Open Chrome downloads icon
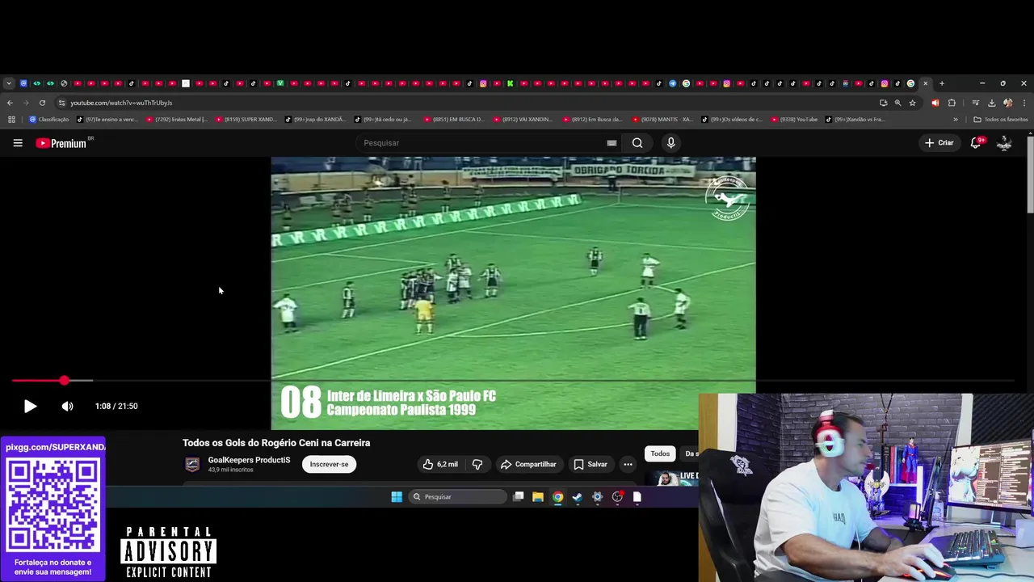 click(x=991, y=103)
